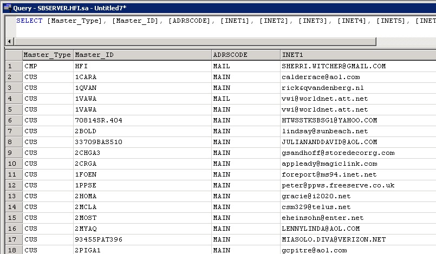Click vwi@worldnet.att.net cell in row 5
The width and height of the screenshot is (436, 254).
click(x=358, y=109)
